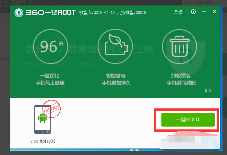Switch to first carousel page dot
The width and height of the screenshot is (227, 155).
(206, 91)
